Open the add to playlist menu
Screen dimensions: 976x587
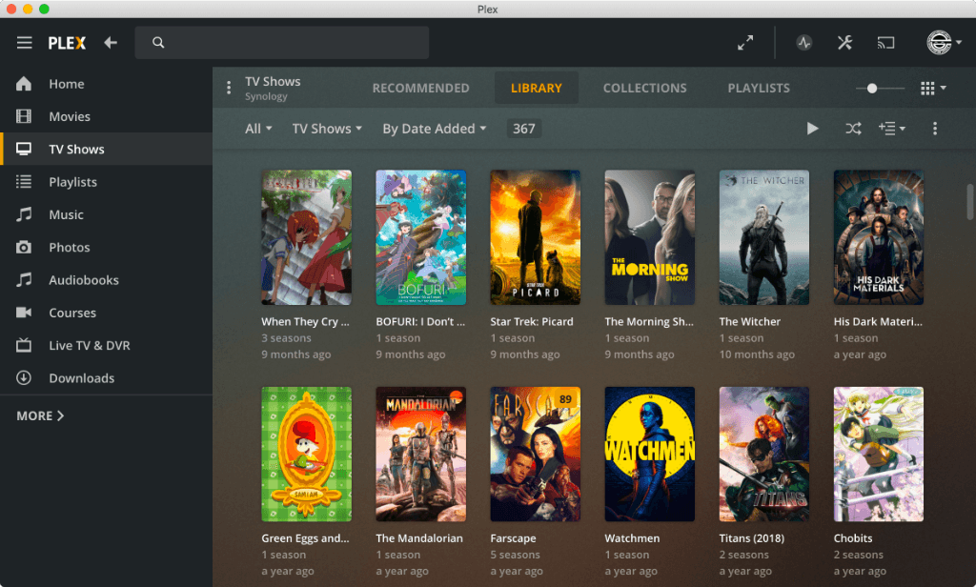[891, 129]
